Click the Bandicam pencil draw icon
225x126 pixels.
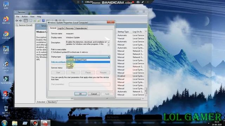(x=143, y=2)
